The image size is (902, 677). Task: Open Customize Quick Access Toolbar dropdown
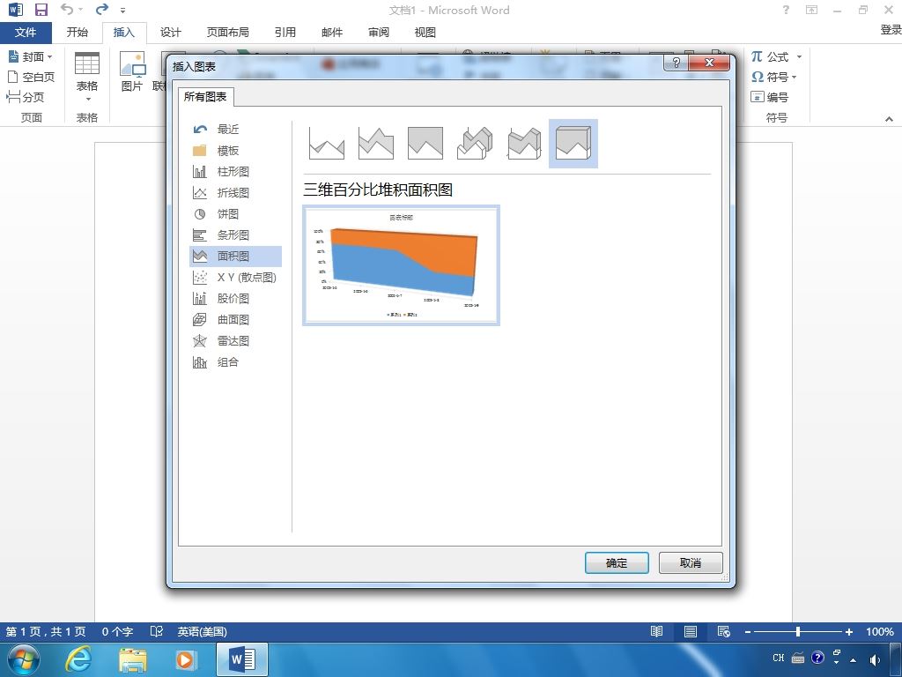point(122,11)
